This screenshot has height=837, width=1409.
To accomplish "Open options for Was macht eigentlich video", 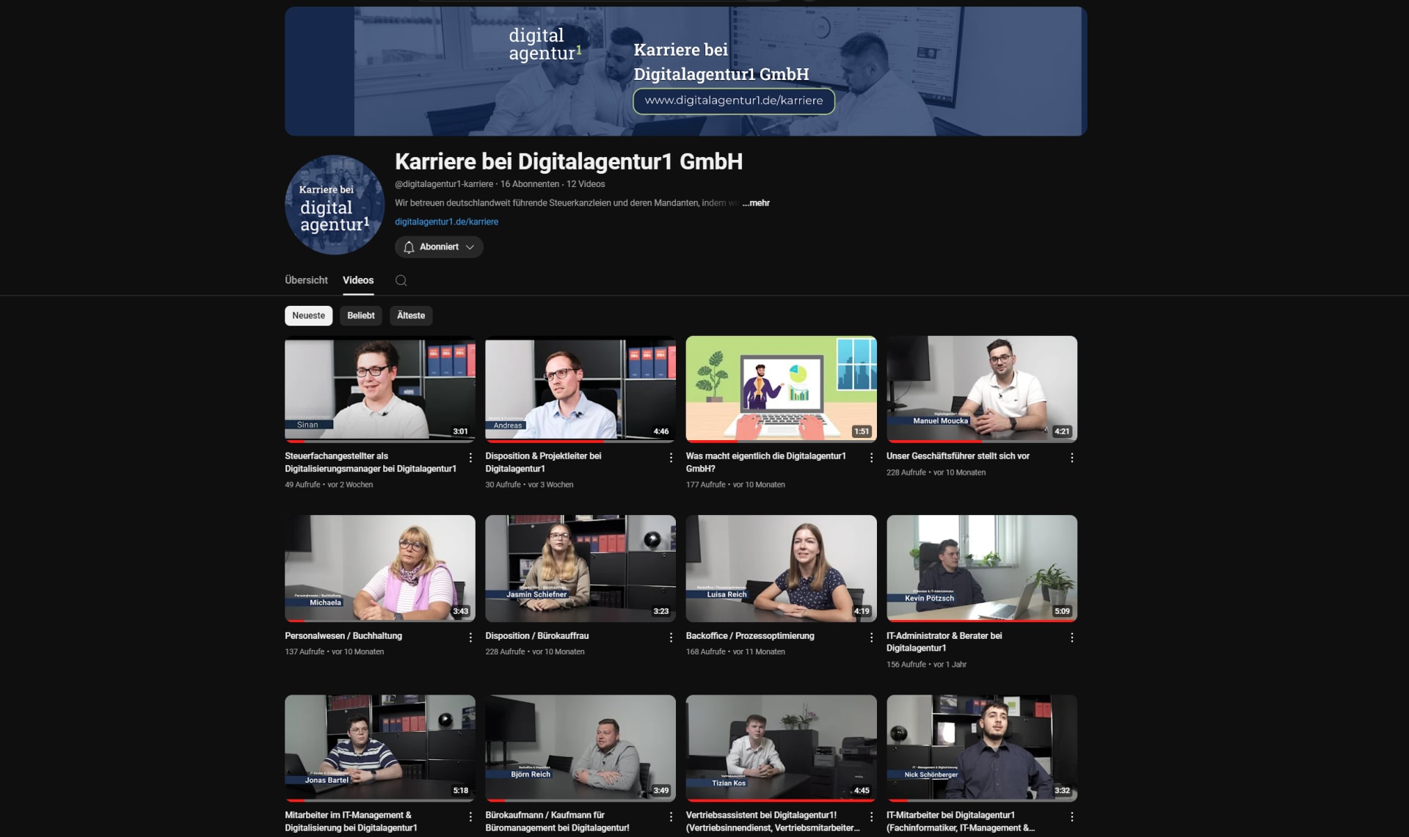I will point(871,458).
